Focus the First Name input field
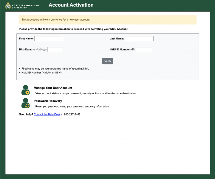The image size is (215, 179). [49, 39]
